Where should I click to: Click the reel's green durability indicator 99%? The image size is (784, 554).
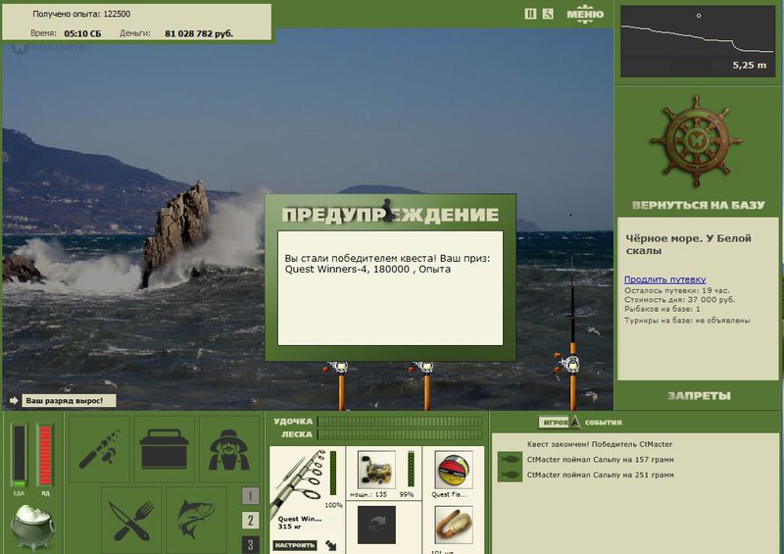[411, 469]
